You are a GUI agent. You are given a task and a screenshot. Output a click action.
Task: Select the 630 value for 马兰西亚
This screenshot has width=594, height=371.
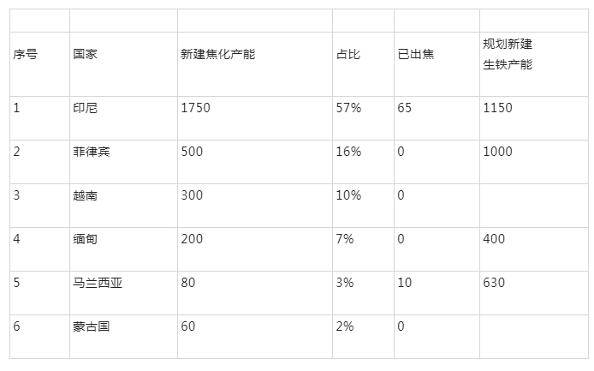click(x=494, y=283)
